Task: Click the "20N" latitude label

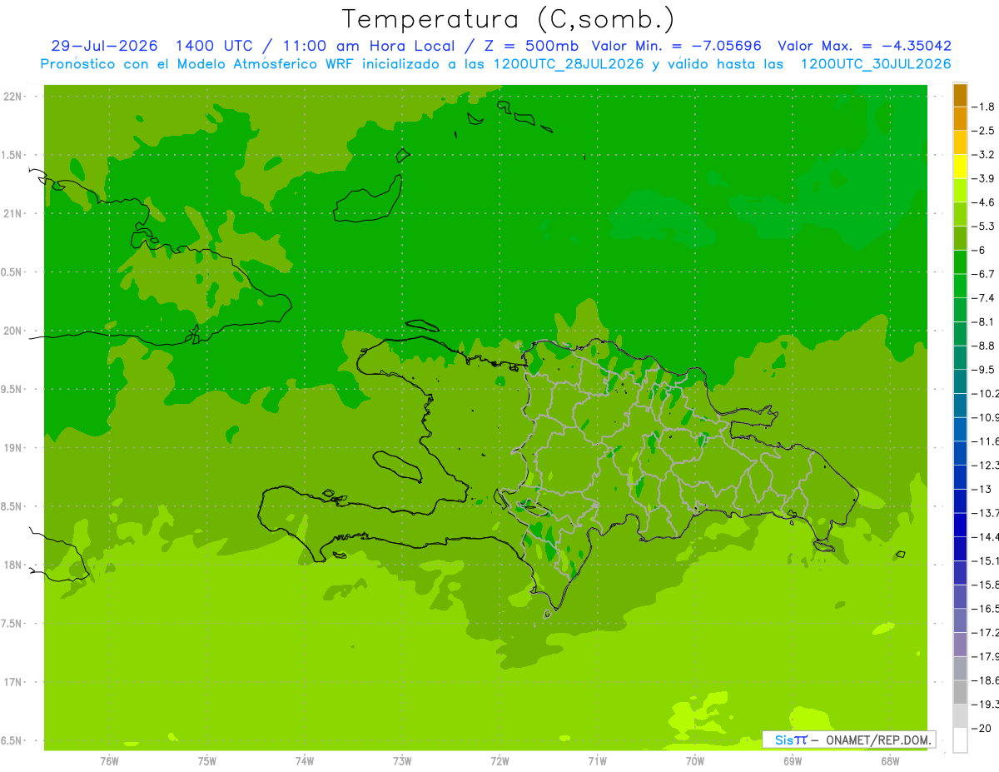Action: pyautogui.click(x=14, y=331)
